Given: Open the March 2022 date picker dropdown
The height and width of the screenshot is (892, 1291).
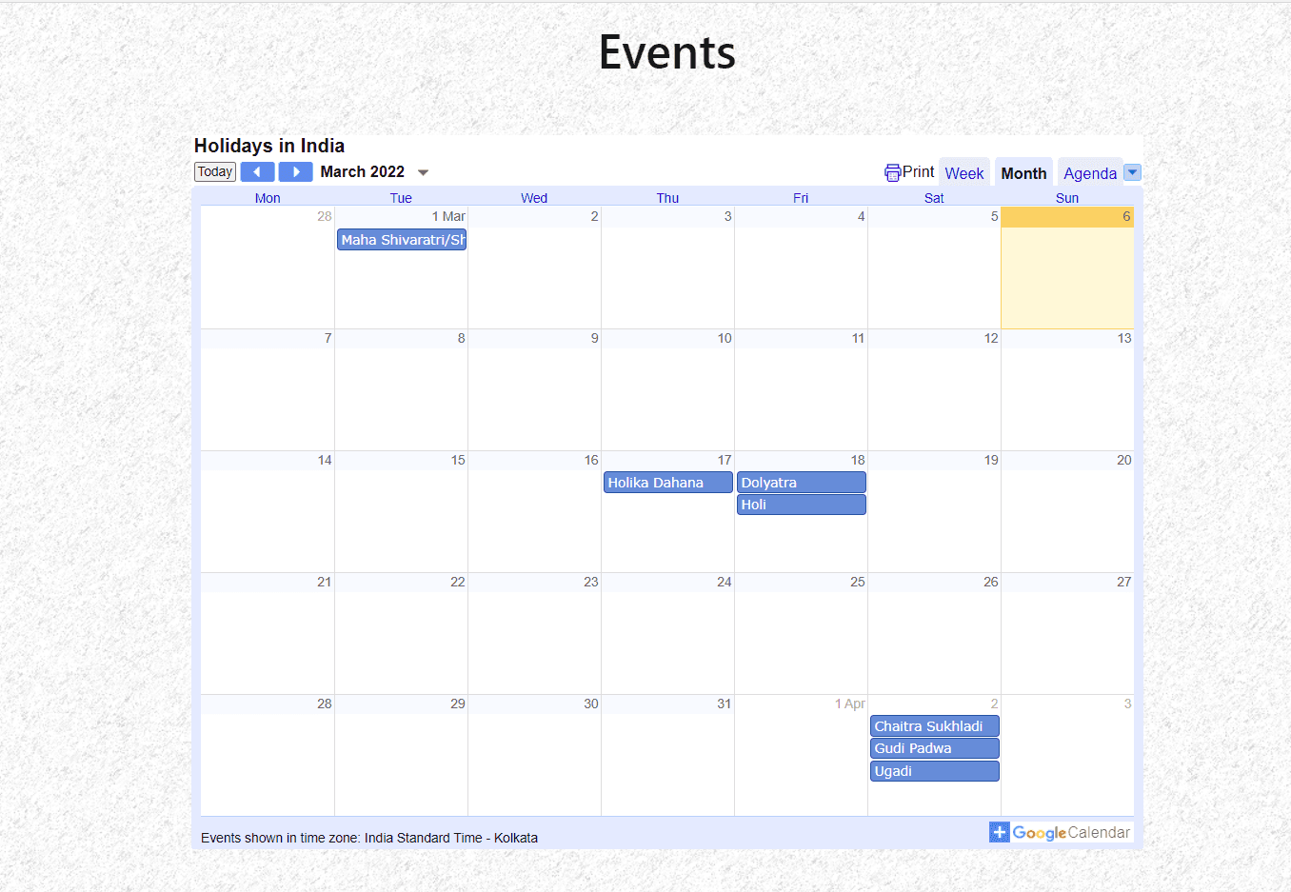Looking at the screenshot, I should pos(424,172).
